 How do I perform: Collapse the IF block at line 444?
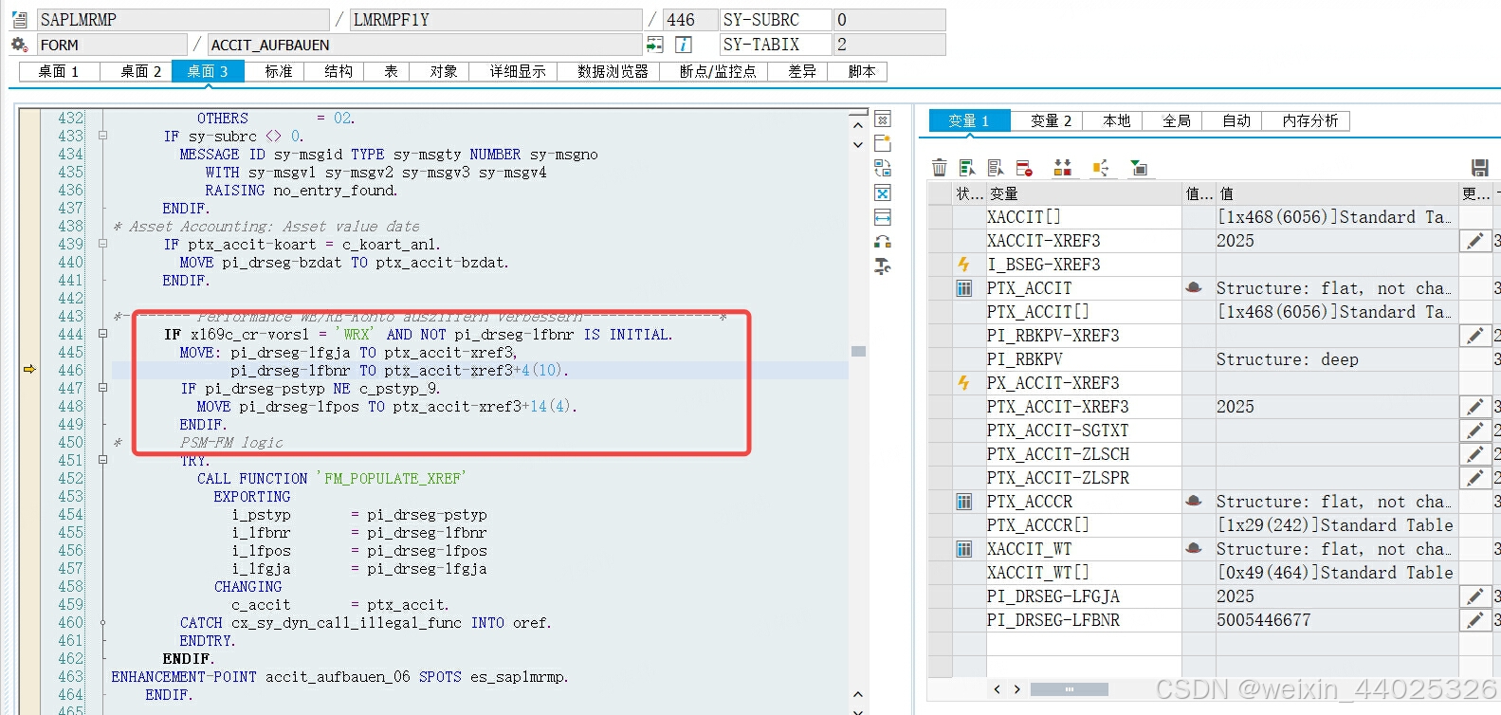(x=102, y=334)
